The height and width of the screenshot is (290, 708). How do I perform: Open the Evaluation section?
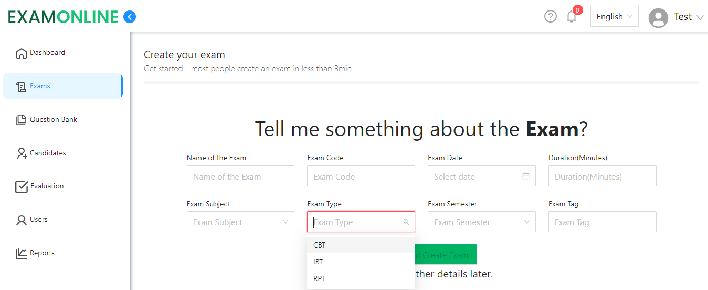coord(47,186)
